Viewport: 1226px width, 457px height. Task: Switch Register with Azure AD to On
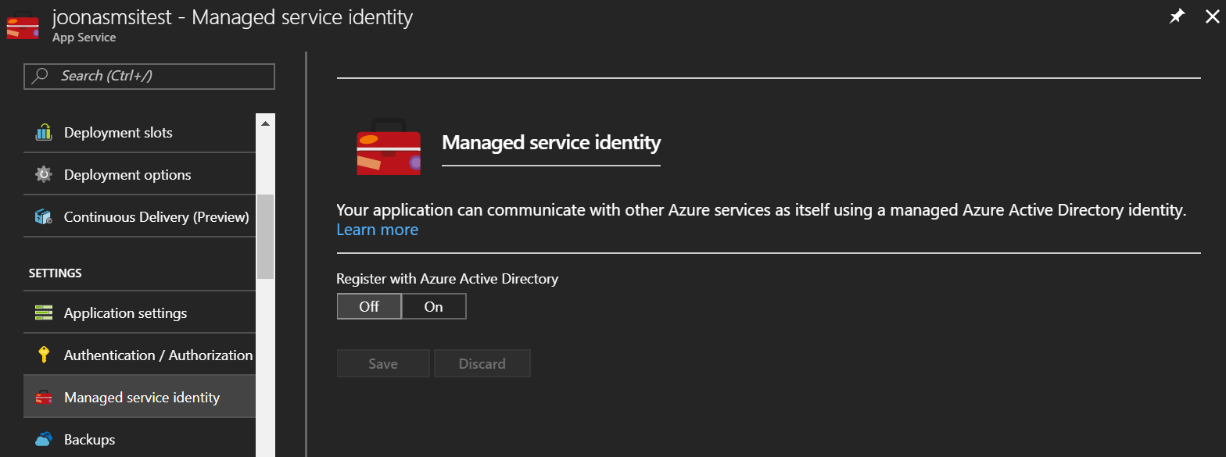click(434, 307)
